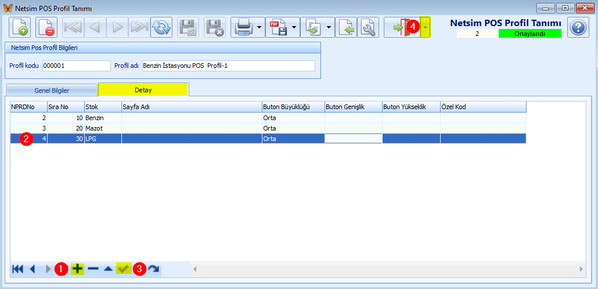Expand the PDF export dropdown arrow
This screenshot has height=289, width=598.
point(294,27)
